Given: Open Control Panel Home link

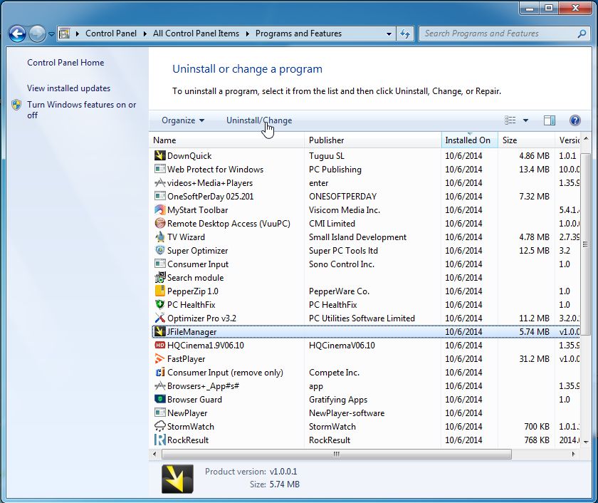Looking at the screenshot, I should pos(65,63).
